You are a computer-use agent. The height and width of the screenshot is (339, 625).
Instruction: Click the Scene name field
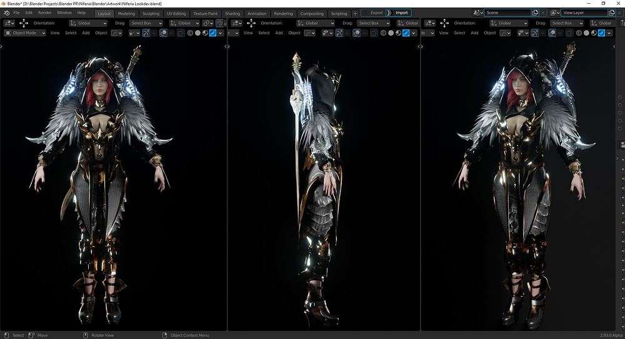[x=507, y=12]
